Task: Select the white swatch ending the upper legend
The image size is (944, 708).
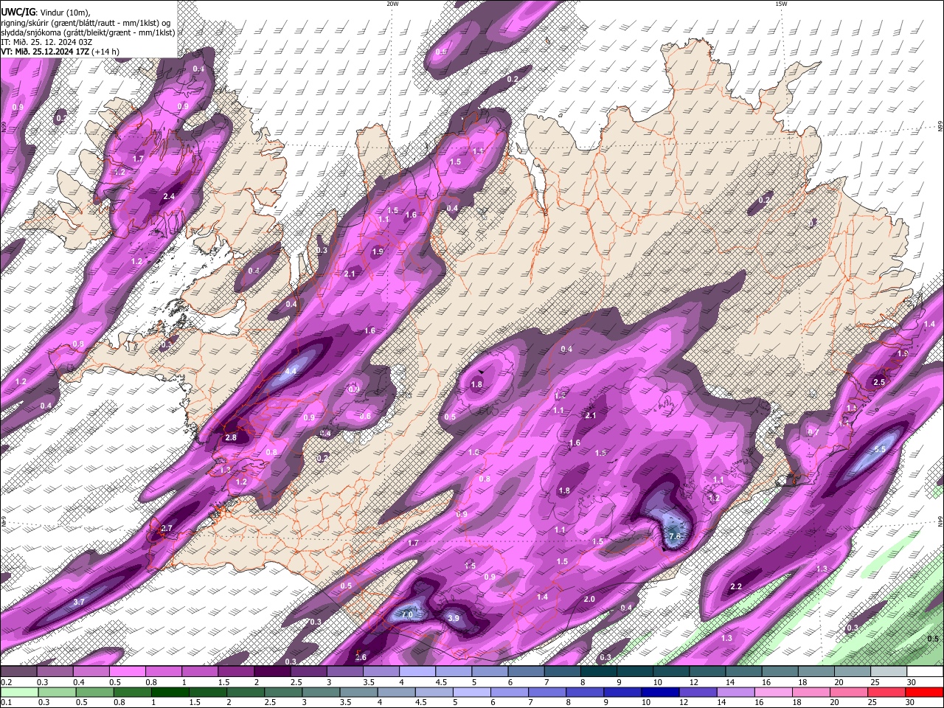Action: click(926, 671)
